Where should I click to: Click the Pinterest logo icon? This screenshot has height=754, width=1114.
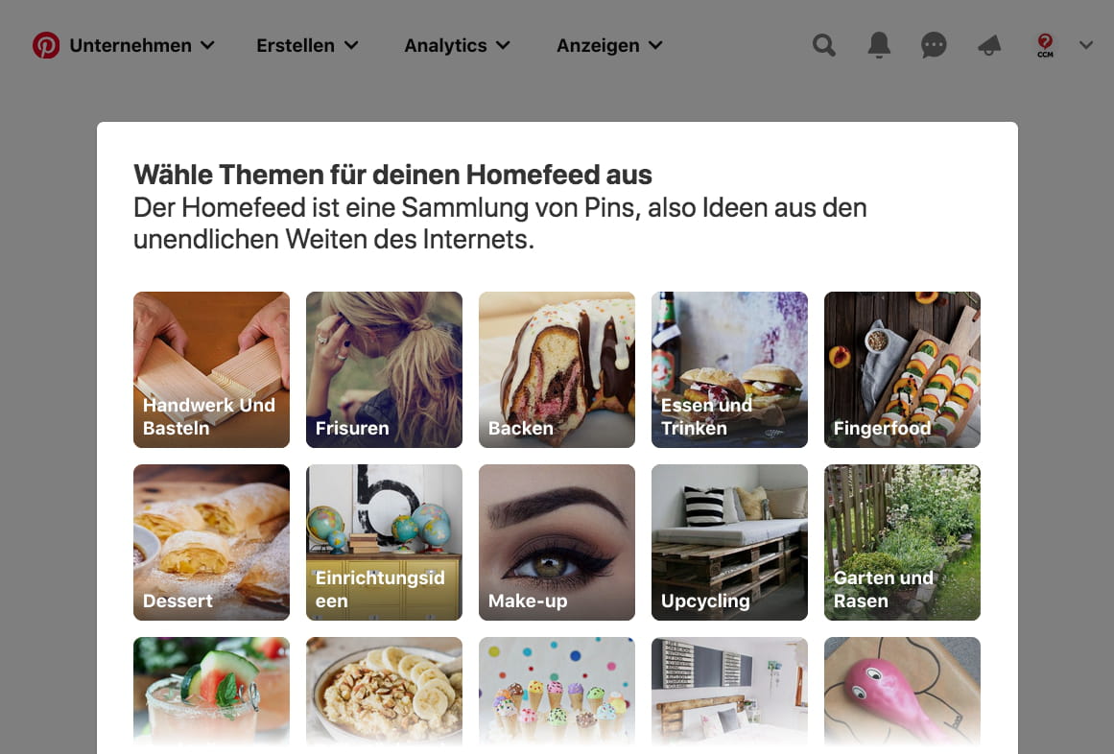46,45
